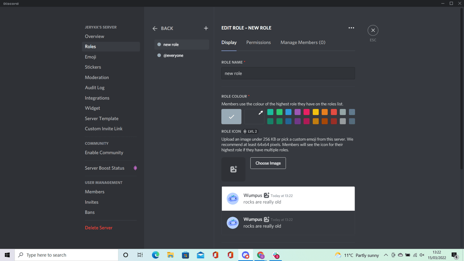Open Chrome from the taskbar

coord(261,255)
